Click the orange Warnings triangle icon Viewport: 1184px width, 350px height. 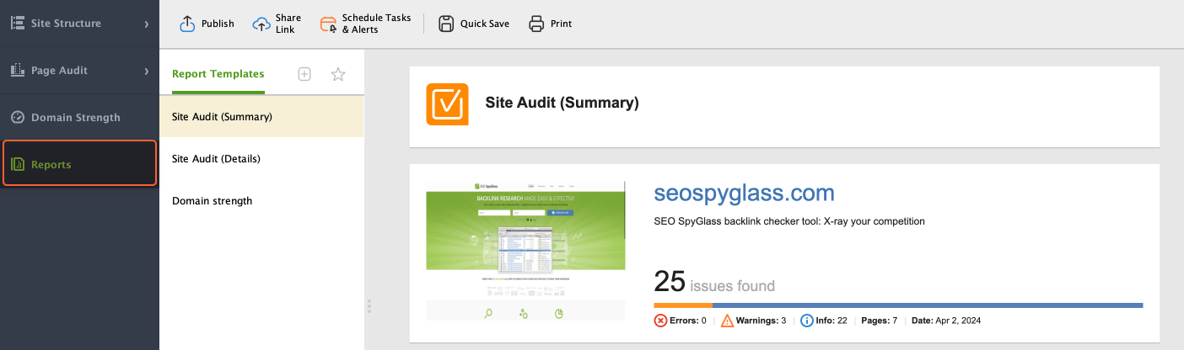(x=728, y=321)
